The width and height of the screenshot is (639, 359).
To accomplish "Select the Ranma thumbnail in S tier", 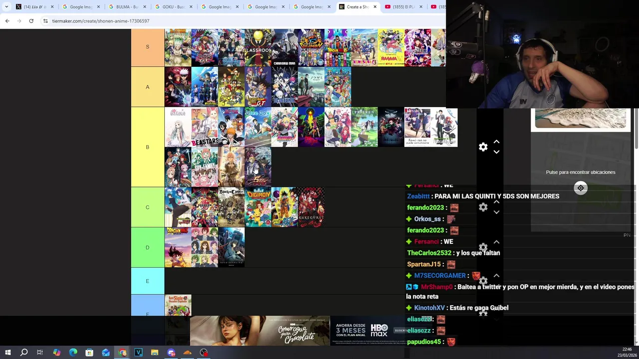I will [x=391, y=47].
